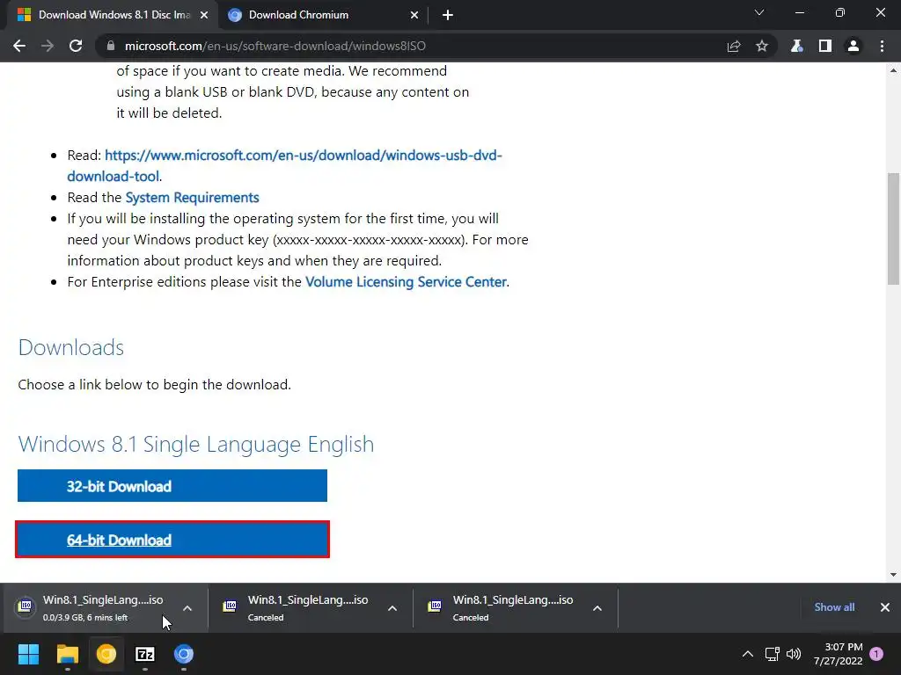Expand options for the first canceled ISO download
Image resolution: width=901 pixels, height=675 pixels.
coord(392,608)
